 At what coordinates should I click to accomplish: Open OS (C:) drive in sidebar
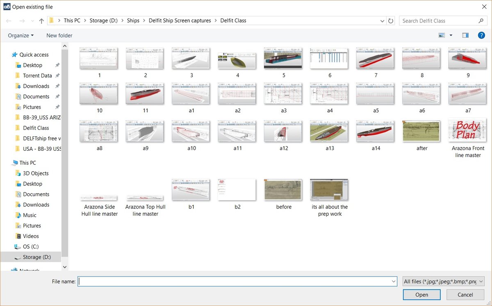click(32, 247)
